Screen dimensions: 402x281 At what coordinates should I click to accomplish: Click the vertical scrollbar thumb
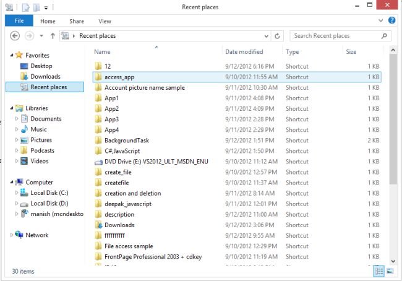tap(393, 119)
